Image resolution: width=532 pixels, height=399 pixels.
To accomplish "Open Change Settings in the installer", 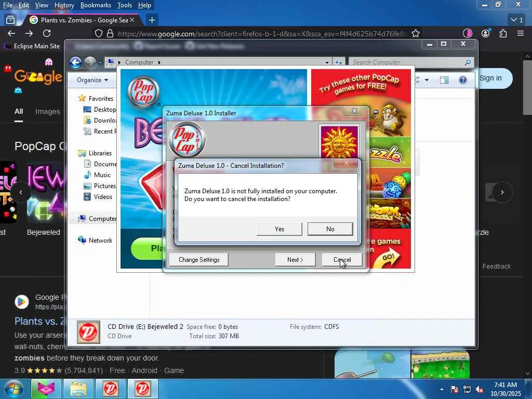I will [199, 260].
